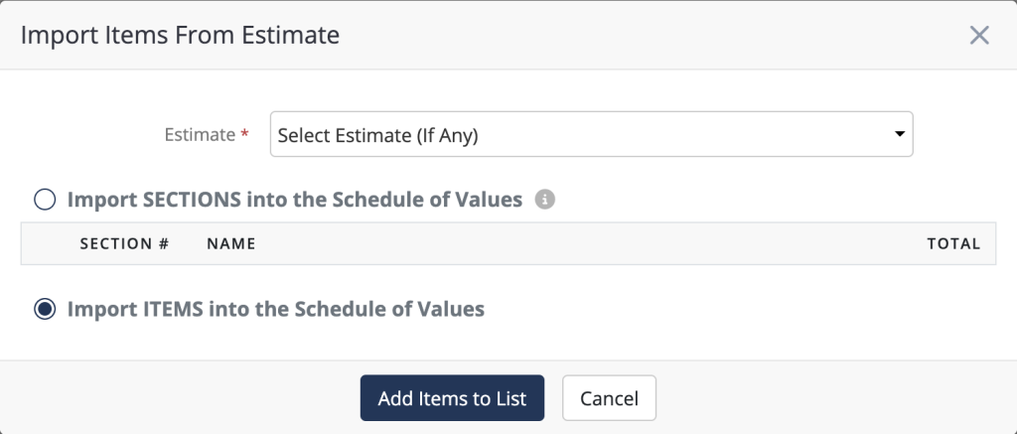Click the word ITEMS in the second radio label

[173, 310]
